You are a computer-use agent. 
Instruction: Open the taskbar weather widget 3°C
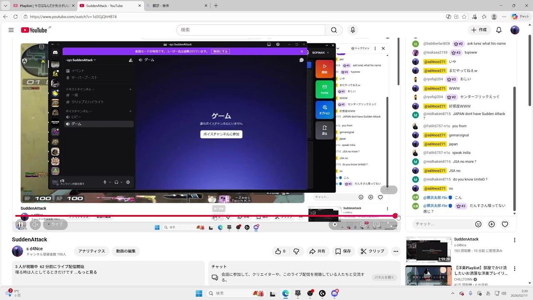(13, 293)
